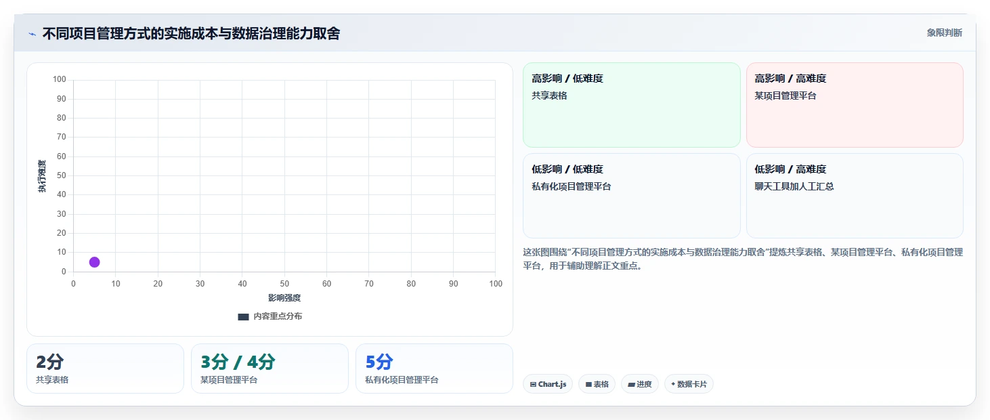The image size is (990, 420).
Task: Click 聊天工具加人工汇总 text
Action: 794,186
